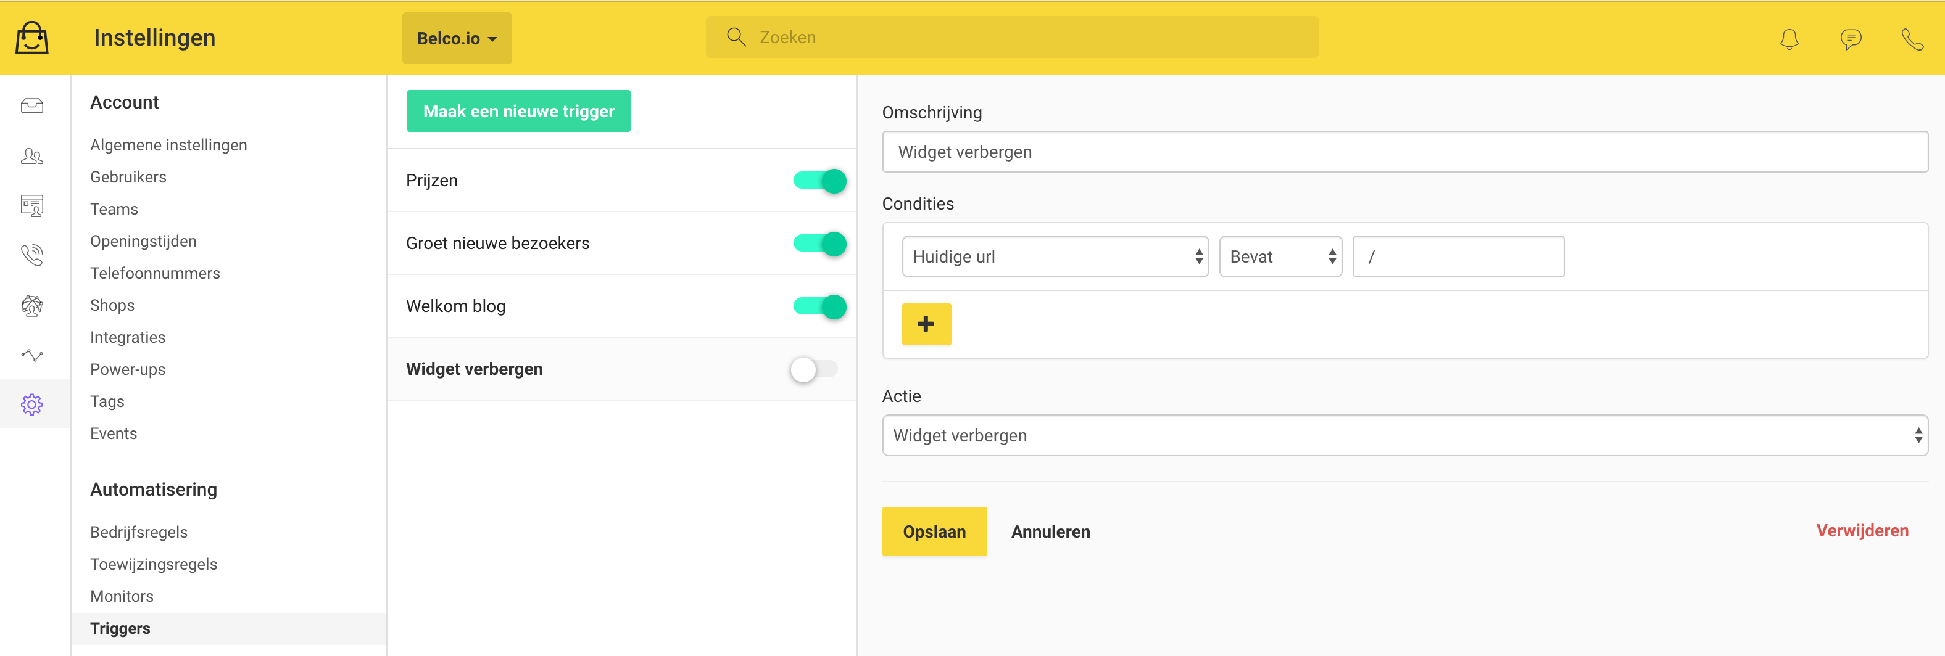Open the Huidige url condition dropdown
The image size is (1945, 656).
pyautogui.click(x=1055, y=256)
